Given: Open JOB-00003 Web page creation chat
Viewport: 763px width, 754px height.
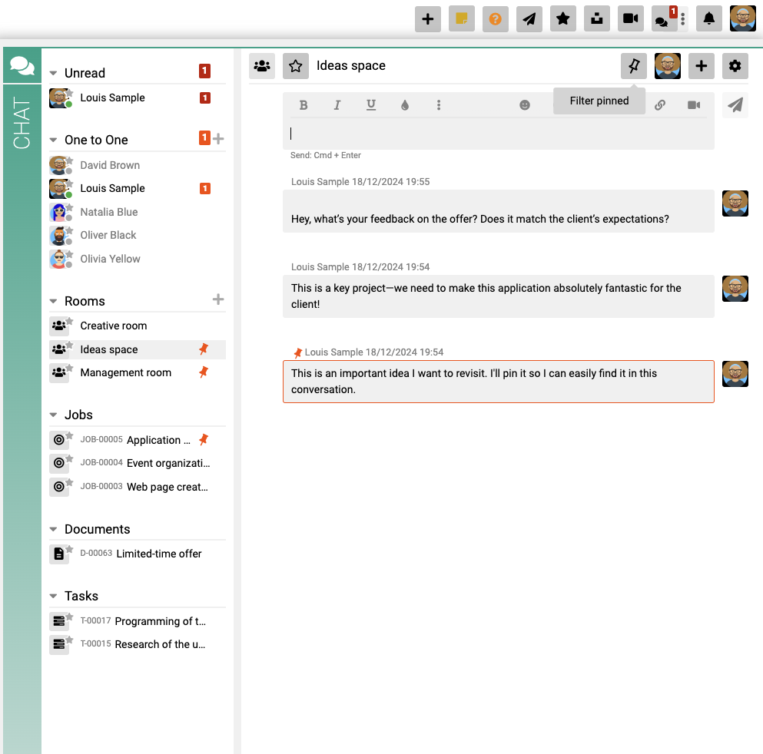Looking at the screenshot, I should (x=138, y=487).
